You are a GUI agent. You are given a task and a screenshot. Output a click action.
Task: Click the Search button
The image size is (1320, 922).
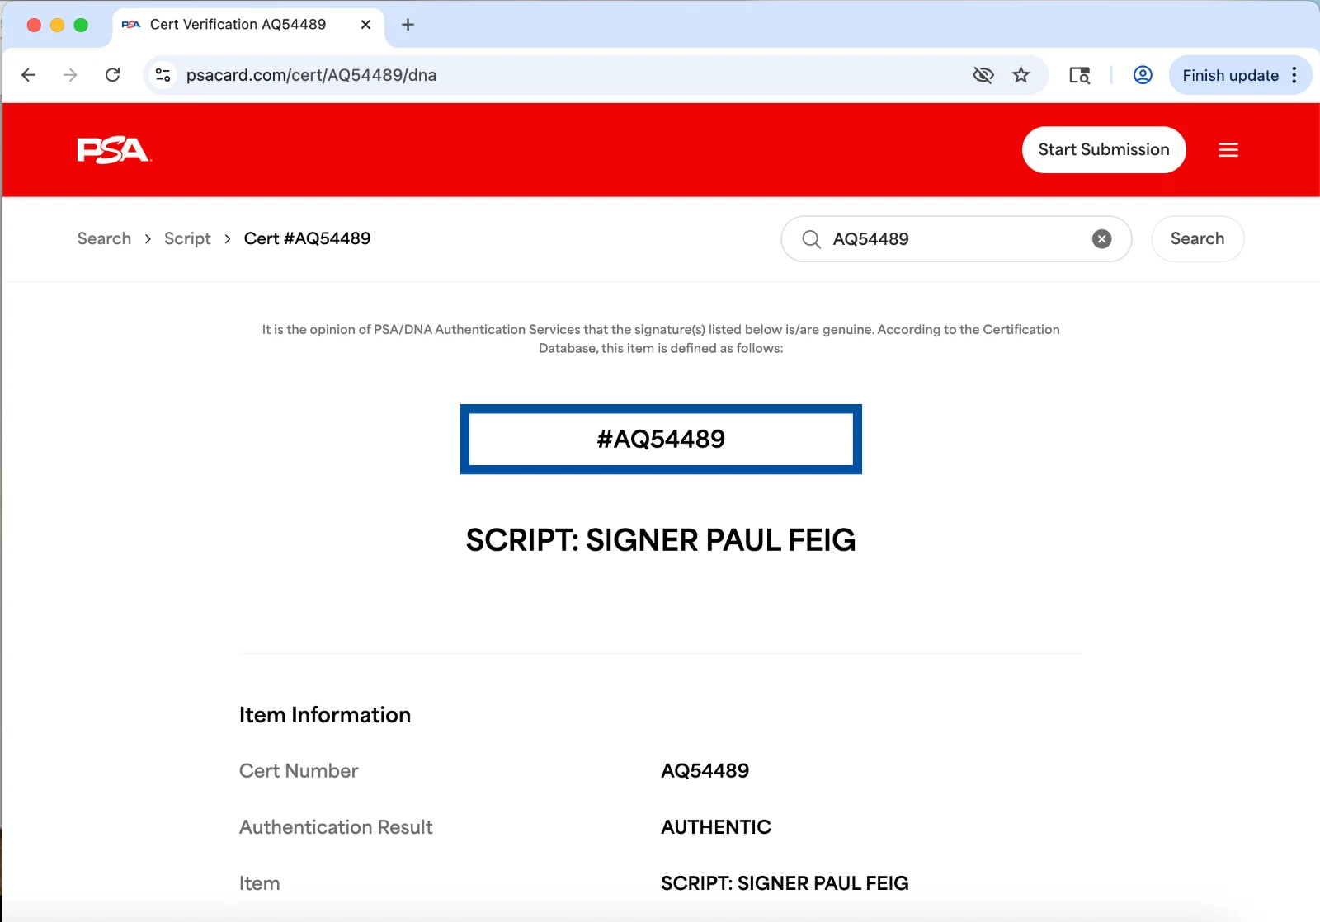1197,238
